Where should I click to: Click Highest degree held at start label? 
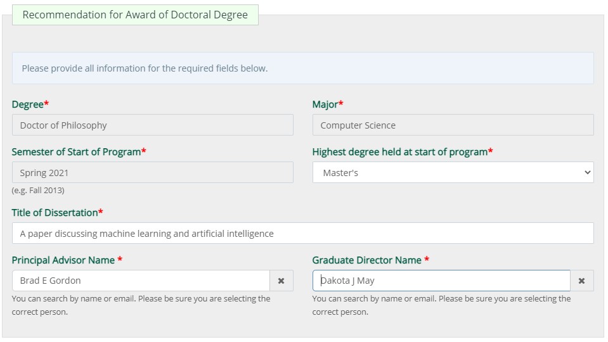pos(399,151)
